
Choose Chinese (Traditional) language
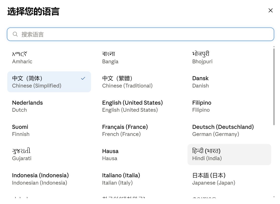[x=139, y=82]
